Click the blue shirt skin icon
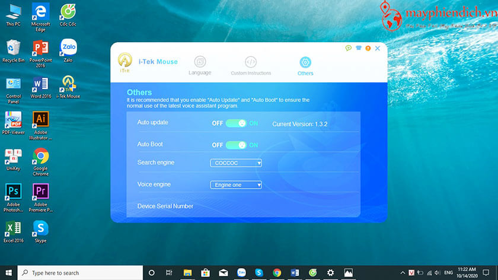This screenshot has height=280, width=498. (x=359, y=48)
